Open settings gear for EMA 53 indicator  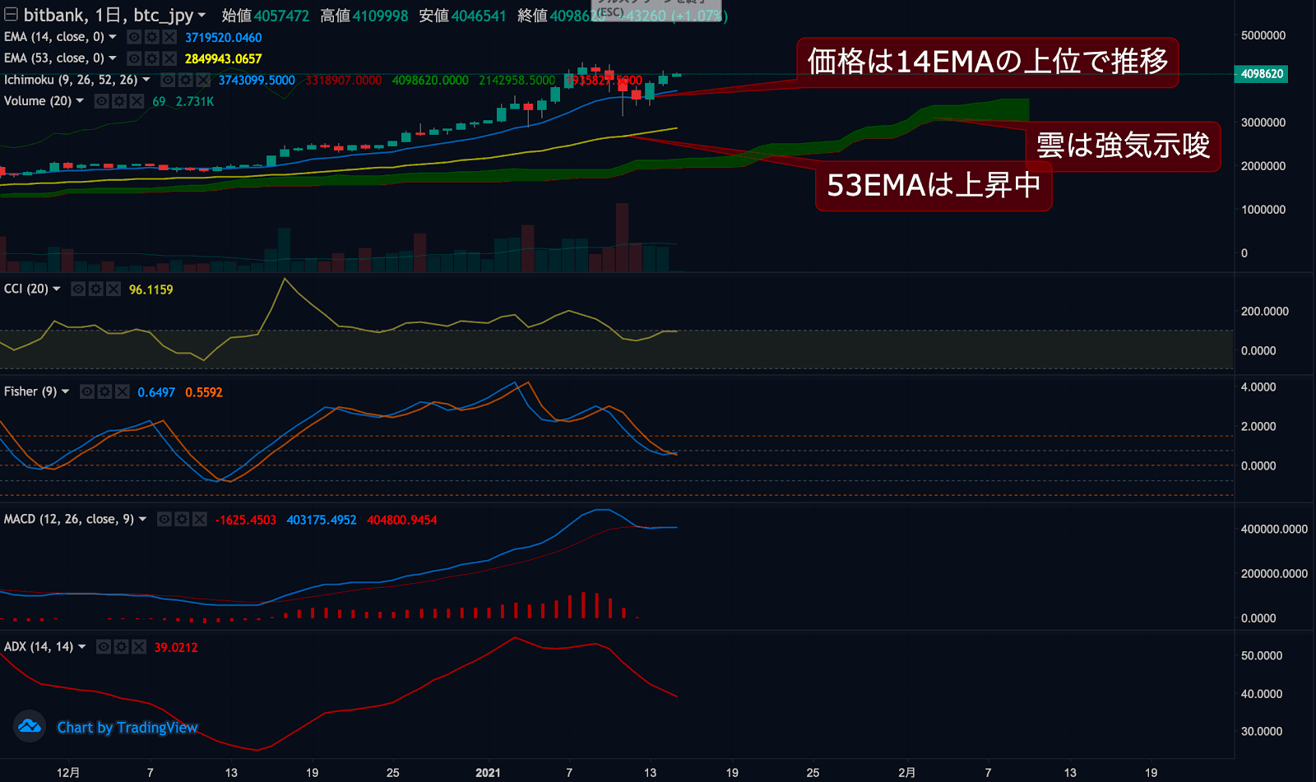pos(151,58)
